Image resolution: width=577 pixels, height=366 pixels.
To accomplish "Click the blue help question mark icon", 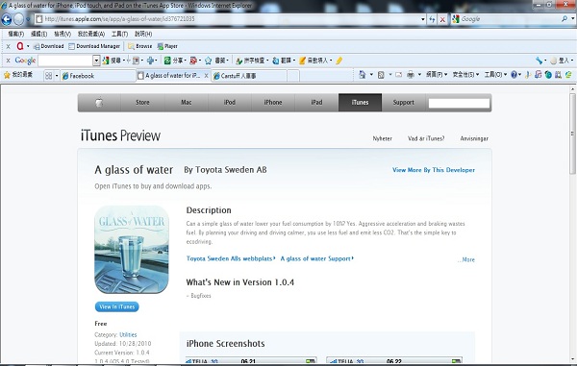I will tap(514, 75).
